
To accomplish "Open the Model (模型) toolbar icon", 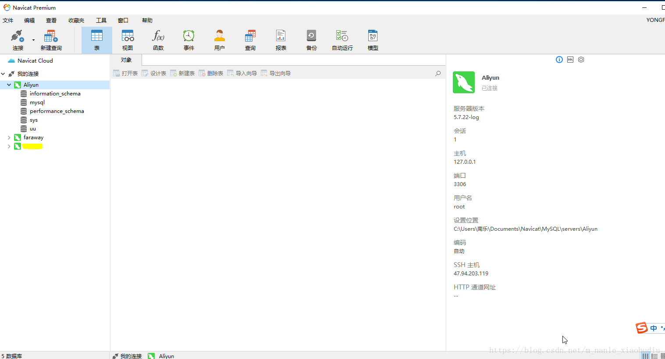I will [x=373, y=40].
